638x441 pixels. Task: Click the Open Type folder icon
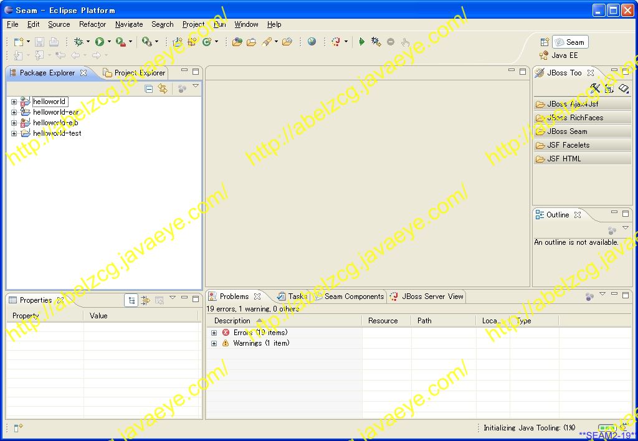[x=237, y=42]
